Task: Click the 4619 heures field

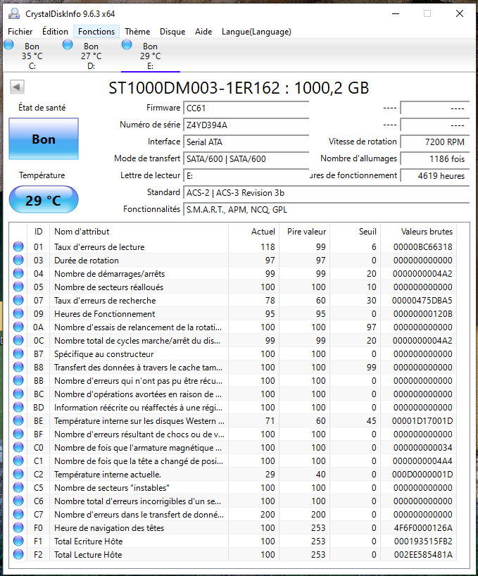Action: click(434, 175)
